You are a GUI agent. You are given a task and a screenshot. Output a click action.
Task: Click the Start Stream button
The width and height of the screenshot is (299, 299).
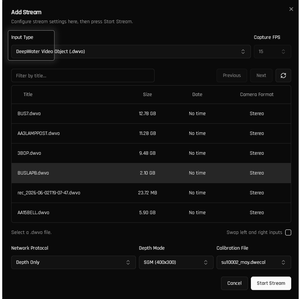pos(271,283)
